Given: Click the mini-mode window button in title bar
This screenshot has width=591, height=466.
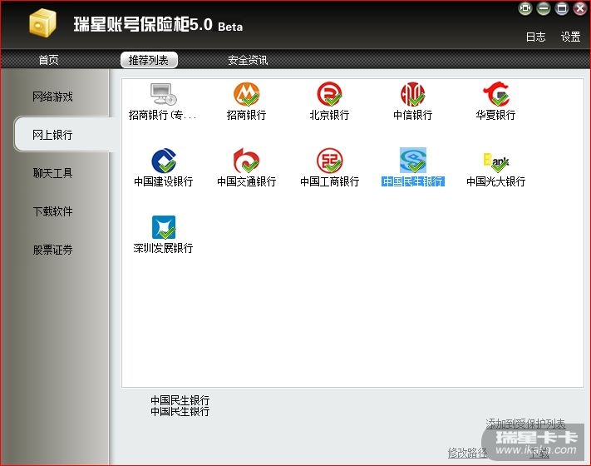Looking at the screenshot, I should point(525,8).
